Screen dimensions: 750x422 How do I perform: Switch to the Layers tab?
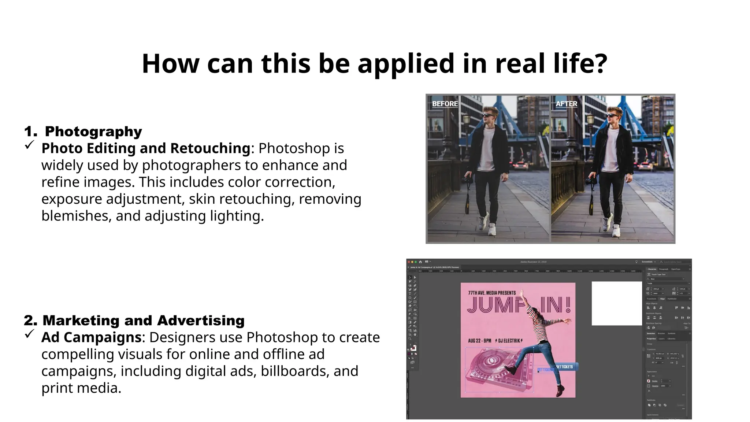click(x=661, y=338)
